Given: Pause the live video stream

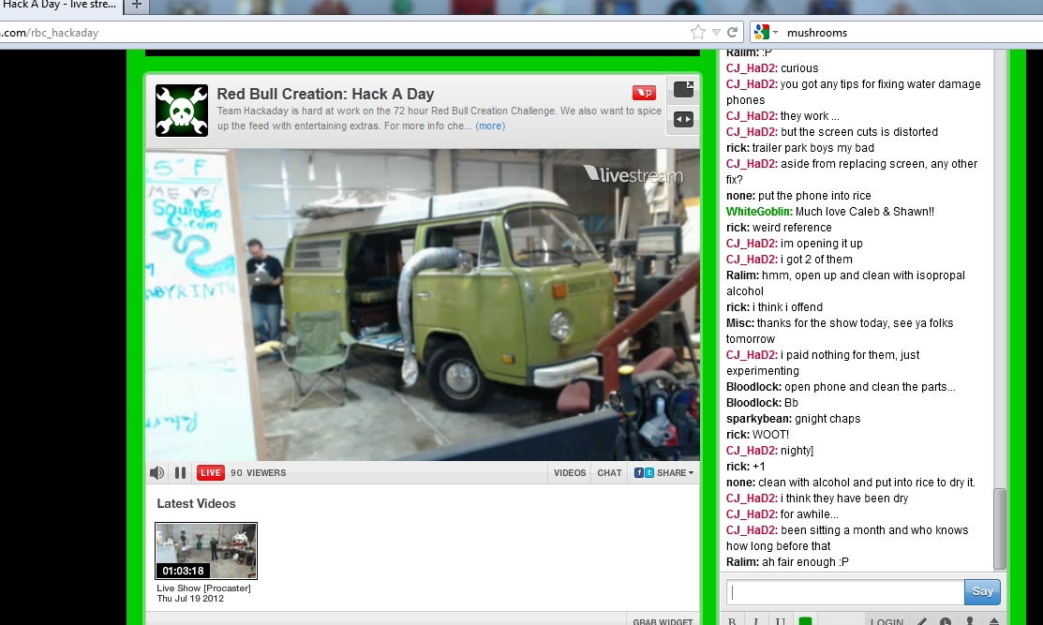Looking at the screenshot, I should [x=180, y=473].
